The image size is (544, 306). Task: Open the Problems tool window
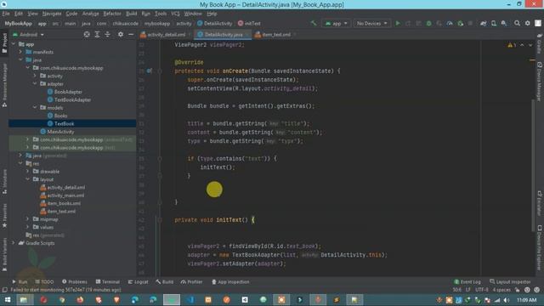pyautogui.click(x=75, y=281)
